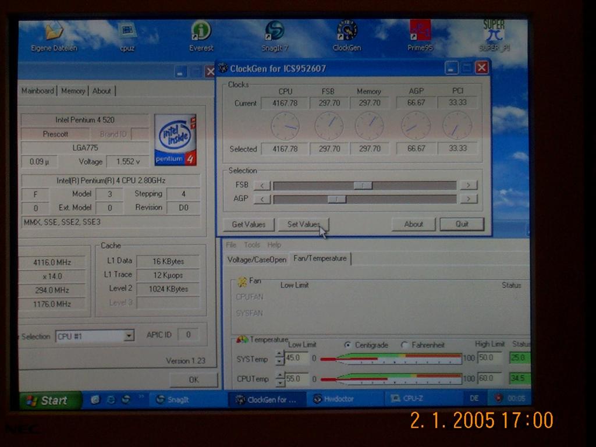Open the About tab in CPU-Z
The width and height of the screenshot is (596, 447).
pos(102,91)
